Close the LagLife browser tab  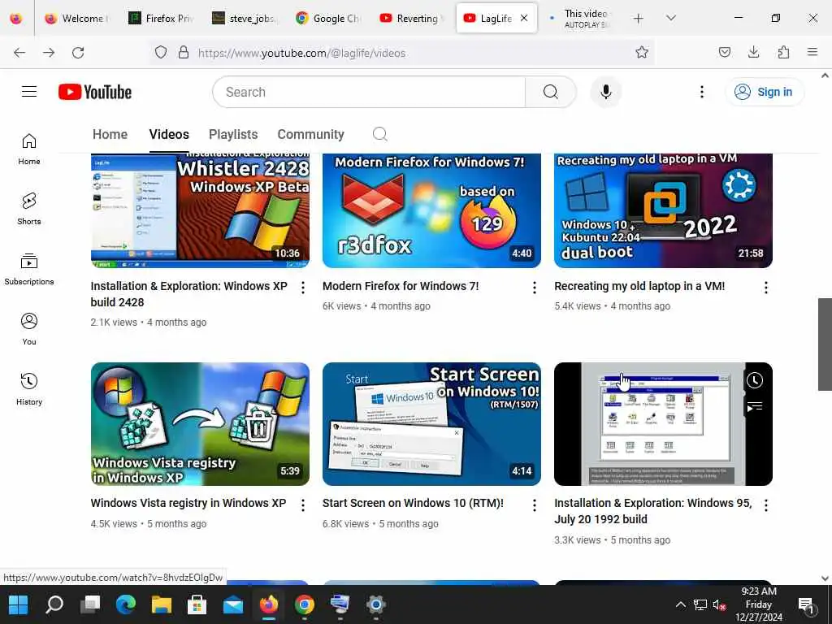pos(524,18)
